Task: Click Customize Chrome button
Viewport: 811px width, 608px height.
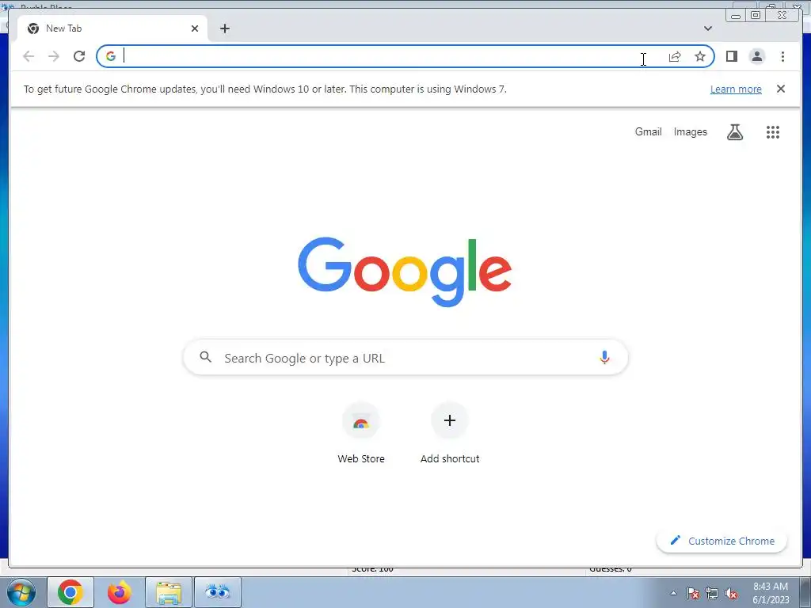Action: coord(722,541)
